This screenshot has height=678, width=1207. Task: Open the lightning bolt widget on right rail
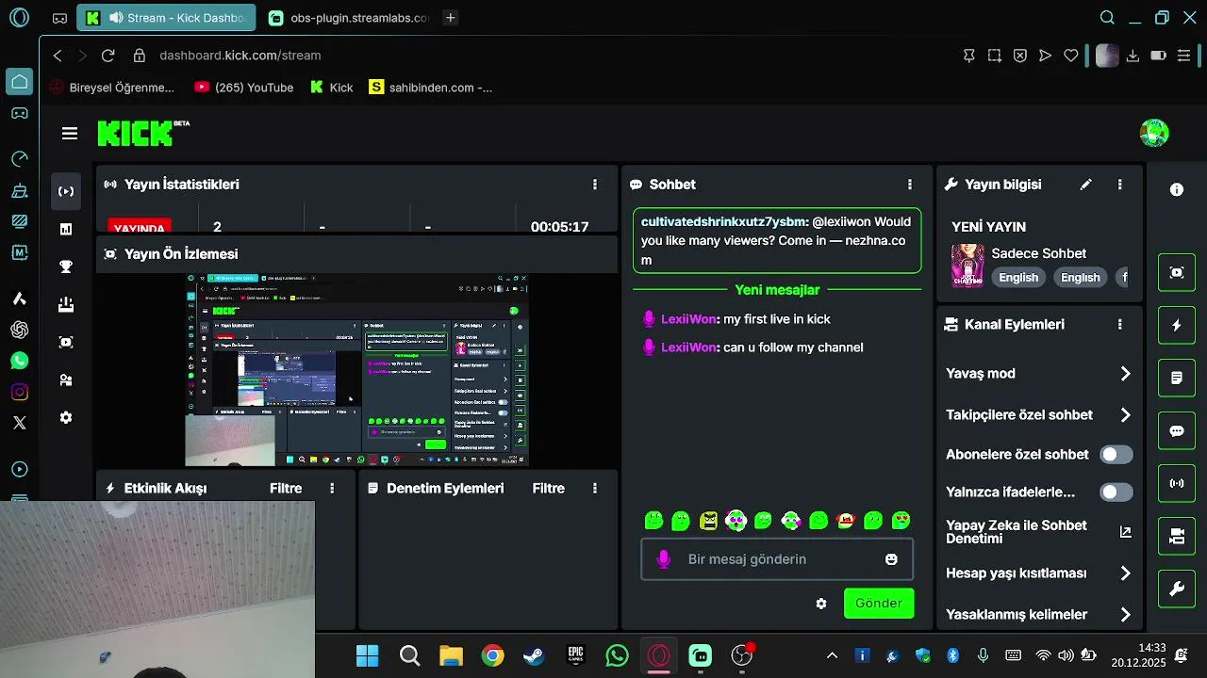pos(1177,326)
